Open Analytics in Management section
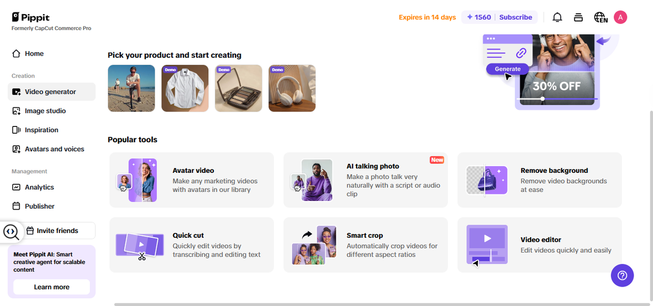The height and width of the screenshot is (306, 653). (39, 187)
